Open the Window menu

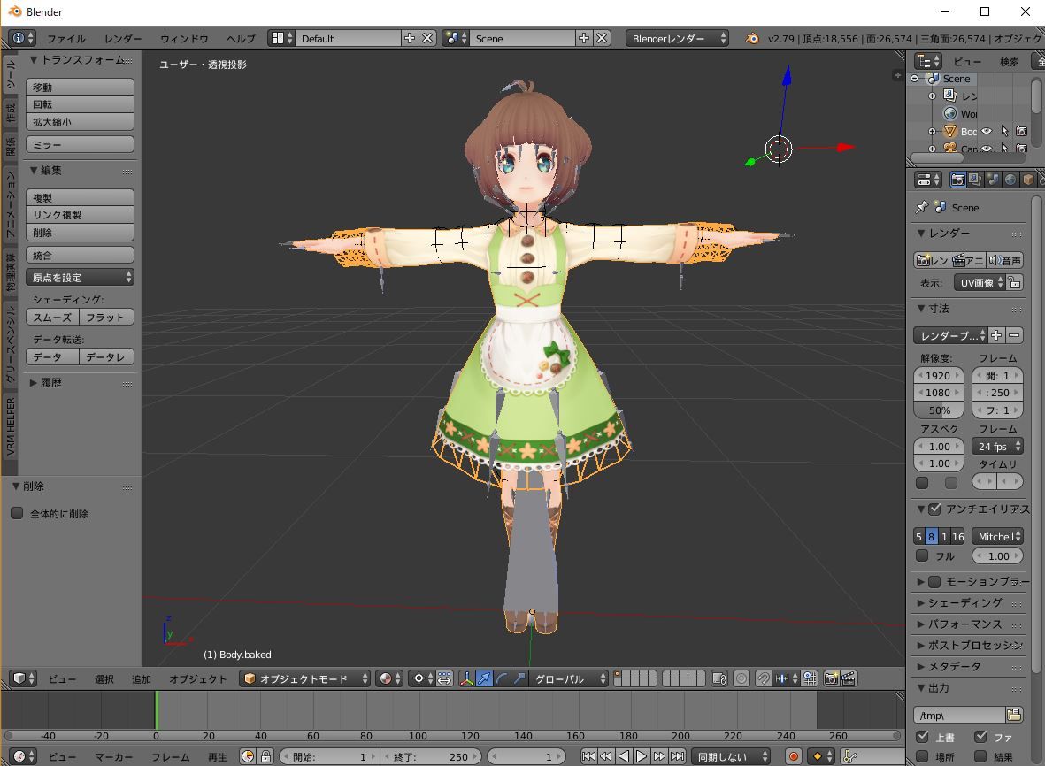click(x=184, y=38)
